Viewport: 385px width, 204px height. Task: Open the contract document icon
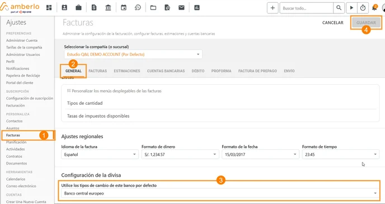167,8
